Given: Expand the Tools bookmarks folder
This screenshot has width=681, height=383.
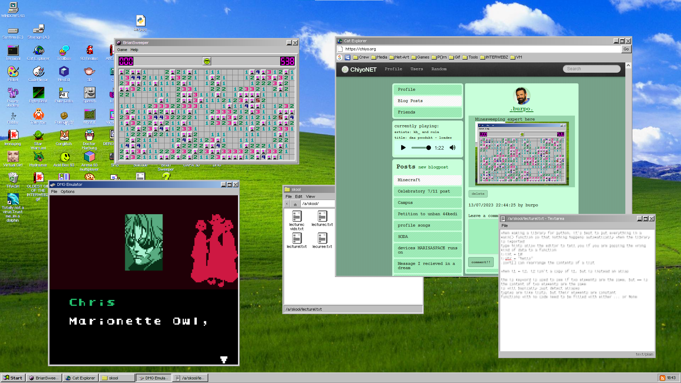Looking at the screenshot, I should (x=470, y=57).
